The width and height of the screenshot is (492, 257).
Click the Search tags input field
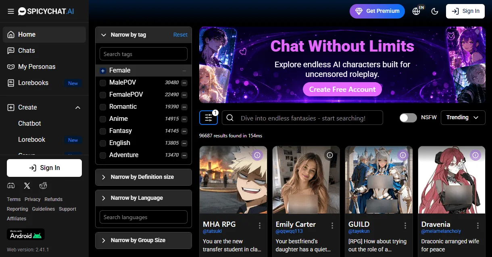(x=144, y=54)
